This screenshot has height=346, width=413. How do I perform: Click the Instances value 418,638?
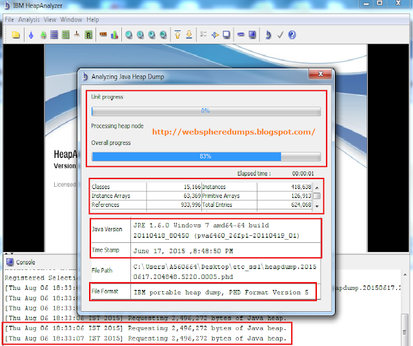tap(301, 187)
